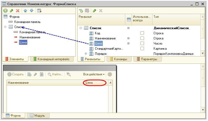
Task: Select Наименование attribute row
Action: (105, 38)
